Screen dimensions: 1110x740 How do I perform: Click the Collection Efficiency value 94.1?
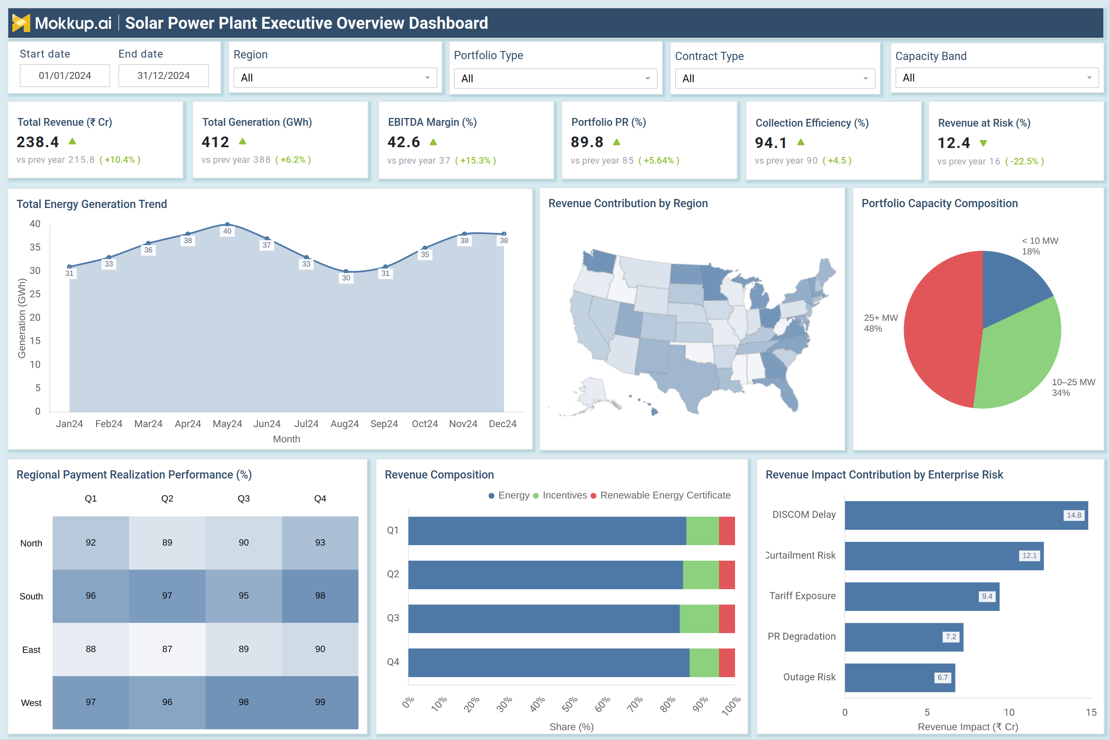[x=771, y=143]
